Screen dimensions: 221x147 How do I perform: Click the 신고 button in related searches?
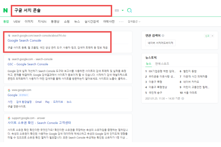point(207,36)
